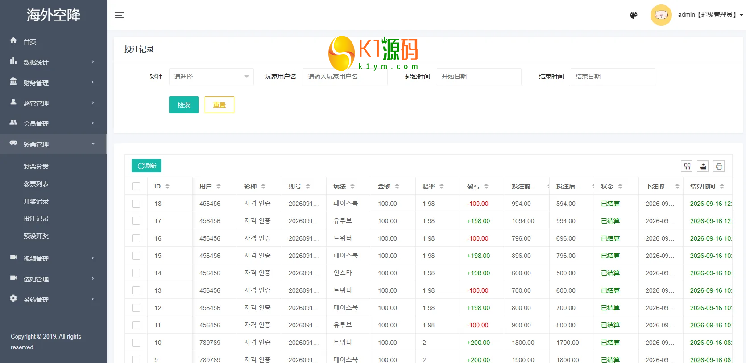Viewport: 746px width, 363px height.
Task: Click the camera icon for 视频管理
Action: point(13,257)
